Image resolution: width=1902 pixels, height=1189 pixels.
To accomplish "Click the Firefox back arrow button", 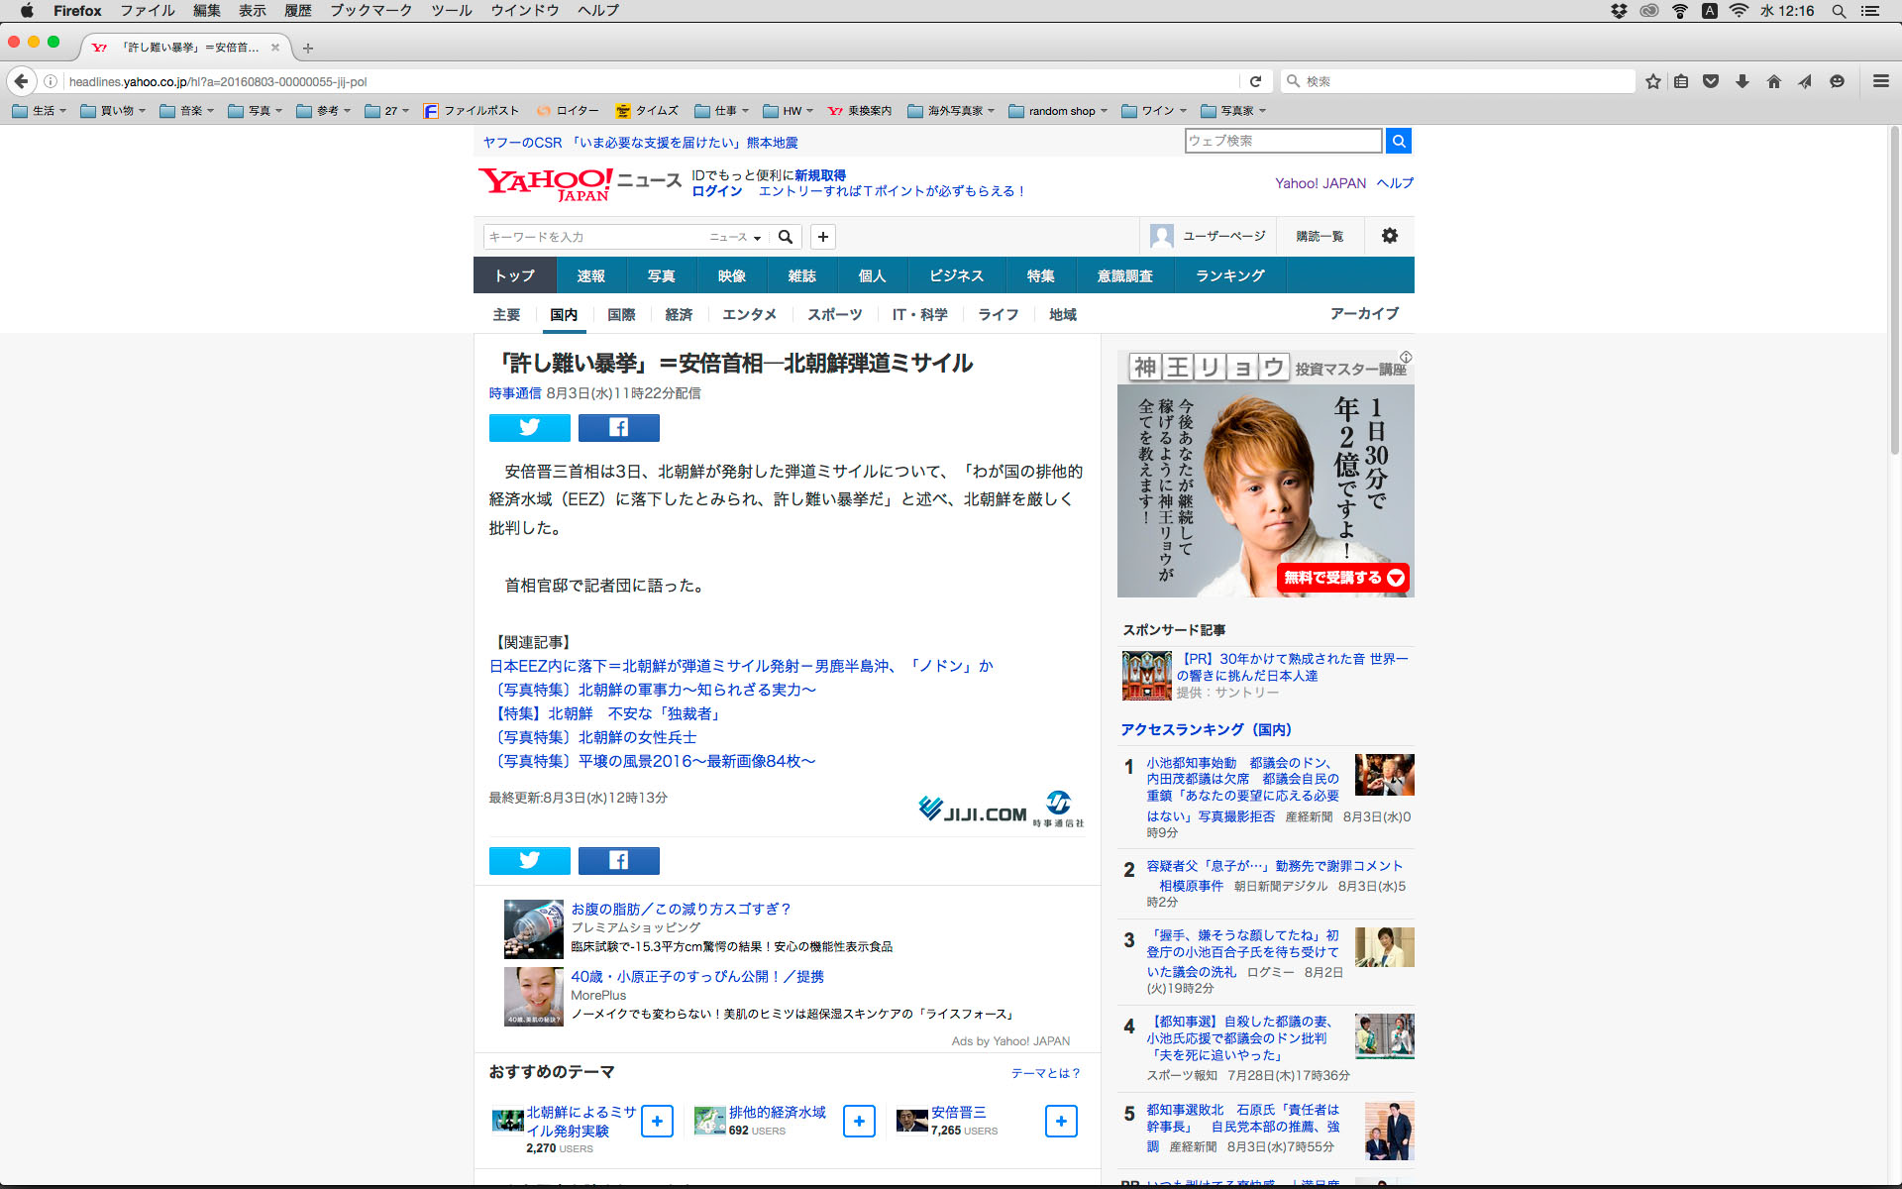I will tap(21, 81).
